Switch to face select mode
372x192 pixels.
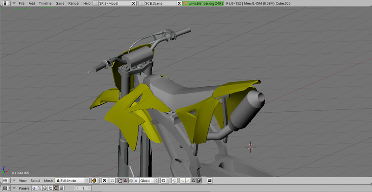click(193, 180)
